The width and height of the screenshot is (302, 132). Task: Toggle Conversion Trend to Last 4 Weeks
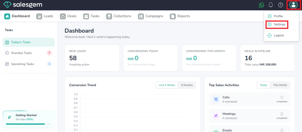(167, 85)
